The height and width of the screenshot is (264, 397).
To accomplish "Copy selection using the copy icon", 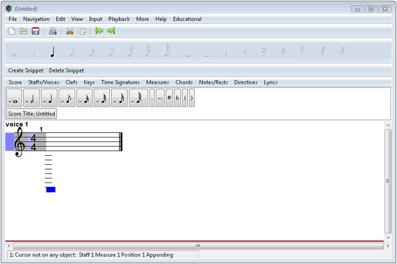I will coord(82,31).
